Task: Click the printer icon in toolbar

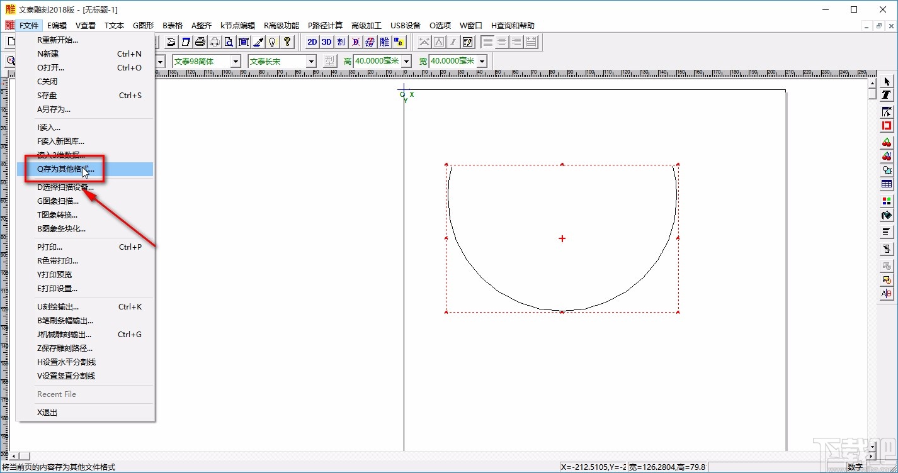Action: click(200, 42)
